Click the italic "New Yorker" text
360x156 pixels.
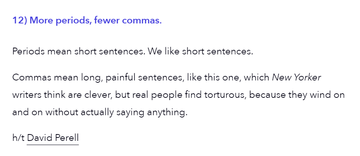pos(296,77)
